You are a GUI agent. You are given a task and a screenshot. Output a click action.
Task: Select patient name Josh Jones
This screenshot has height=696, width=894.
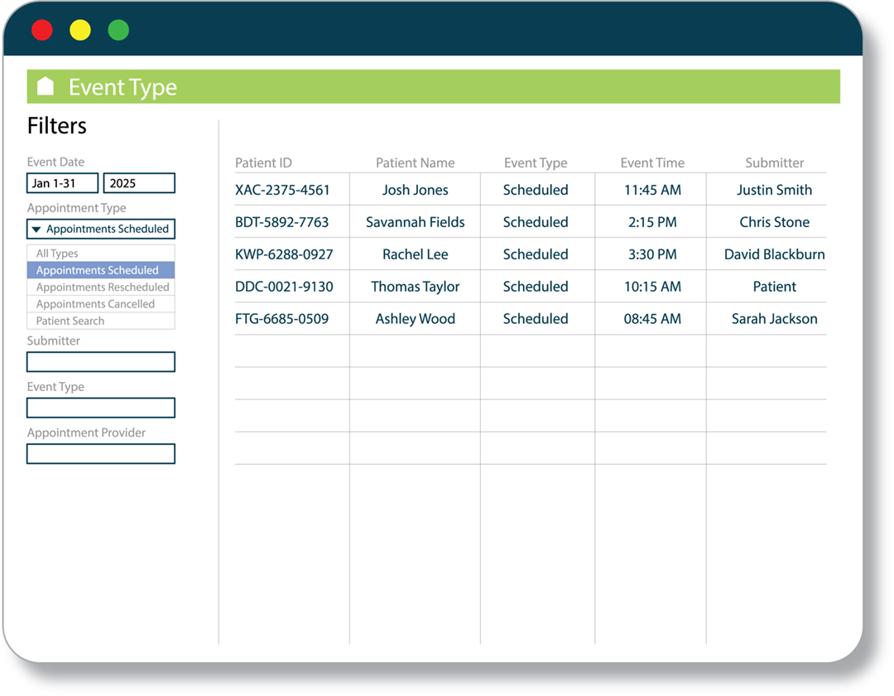tap(415, 190)
